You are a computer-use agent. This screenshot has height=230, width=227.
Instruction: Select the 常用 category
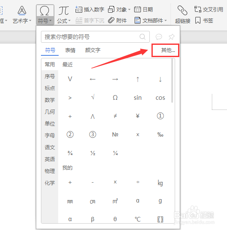[50, 65]
